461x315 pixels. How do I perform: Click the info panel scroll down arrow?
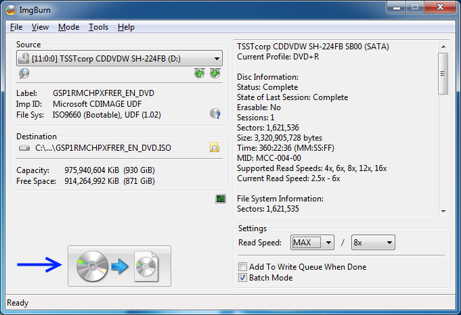pos(443,212)
